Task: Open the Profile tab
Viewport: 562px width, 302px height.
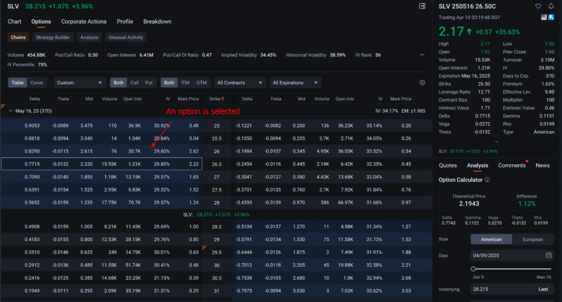Action: coord(125,21)
